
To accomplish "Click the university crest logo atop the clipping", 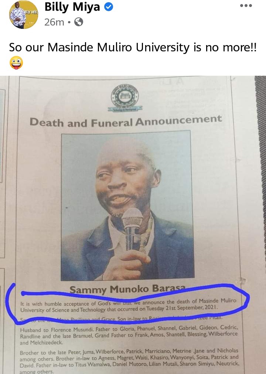I will click(x=125, y=98).
